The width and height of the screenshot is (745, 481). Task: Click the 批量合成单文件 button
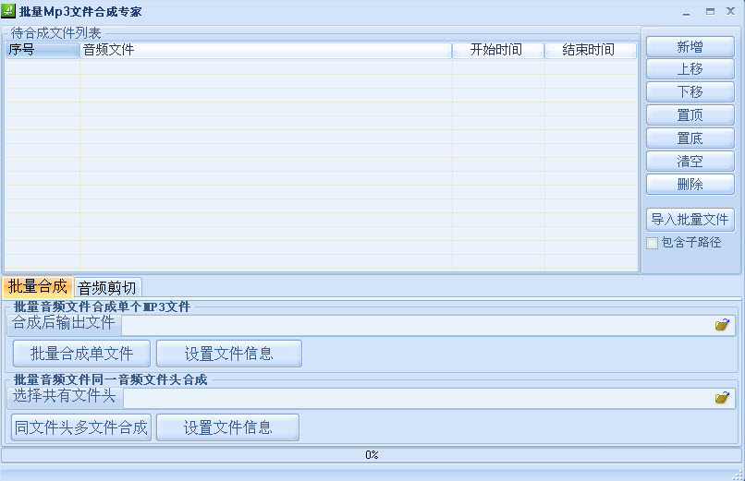pyautogui.click(x=81, y=354)
